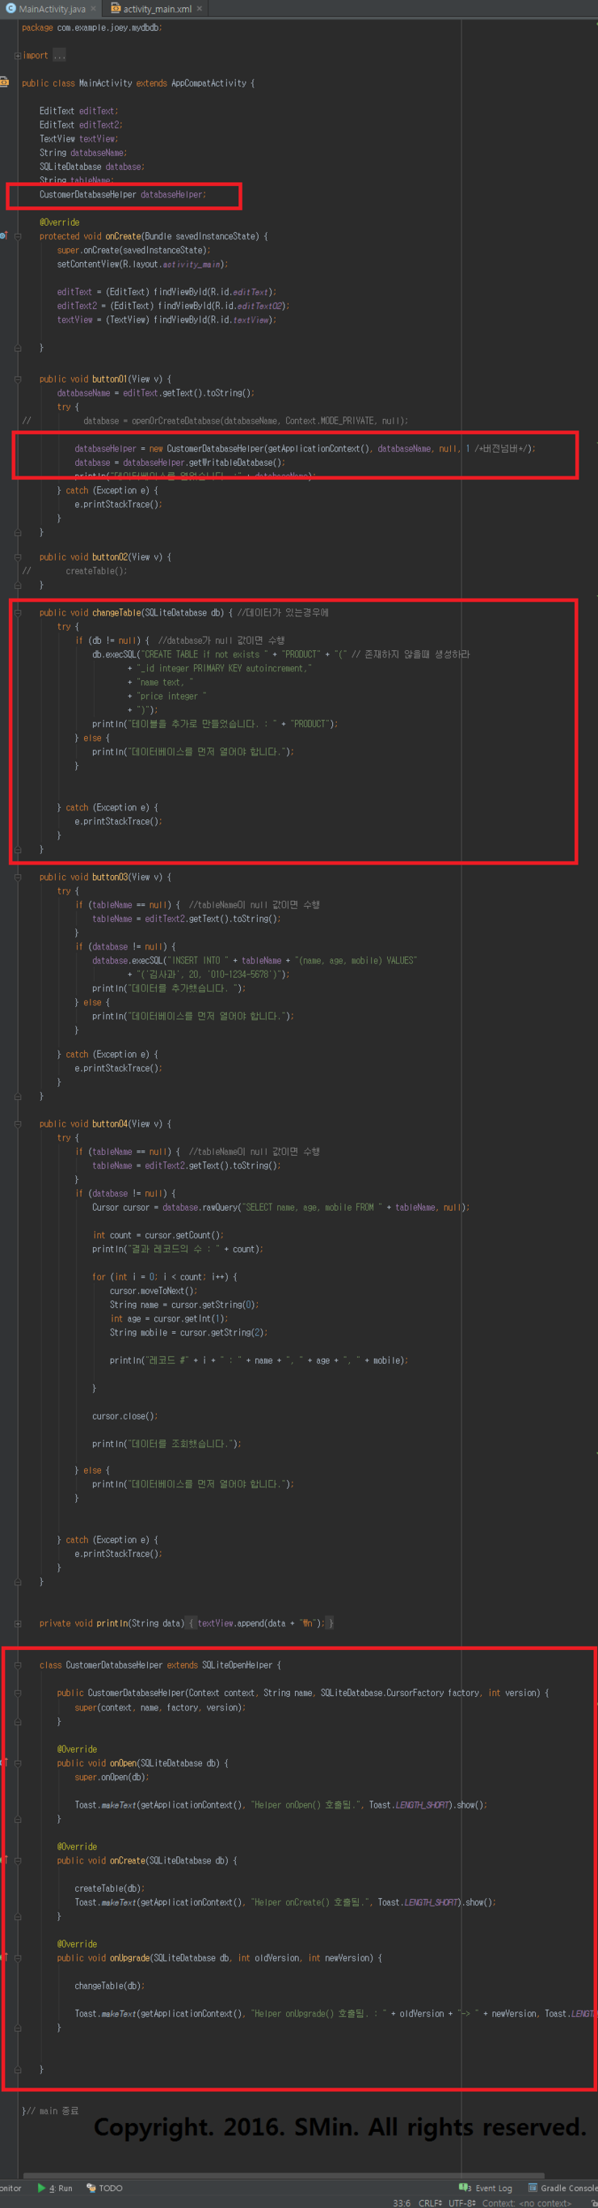
Task: Click the related XML file gutter icon beside class MainActivity
Action: point(4,82)
